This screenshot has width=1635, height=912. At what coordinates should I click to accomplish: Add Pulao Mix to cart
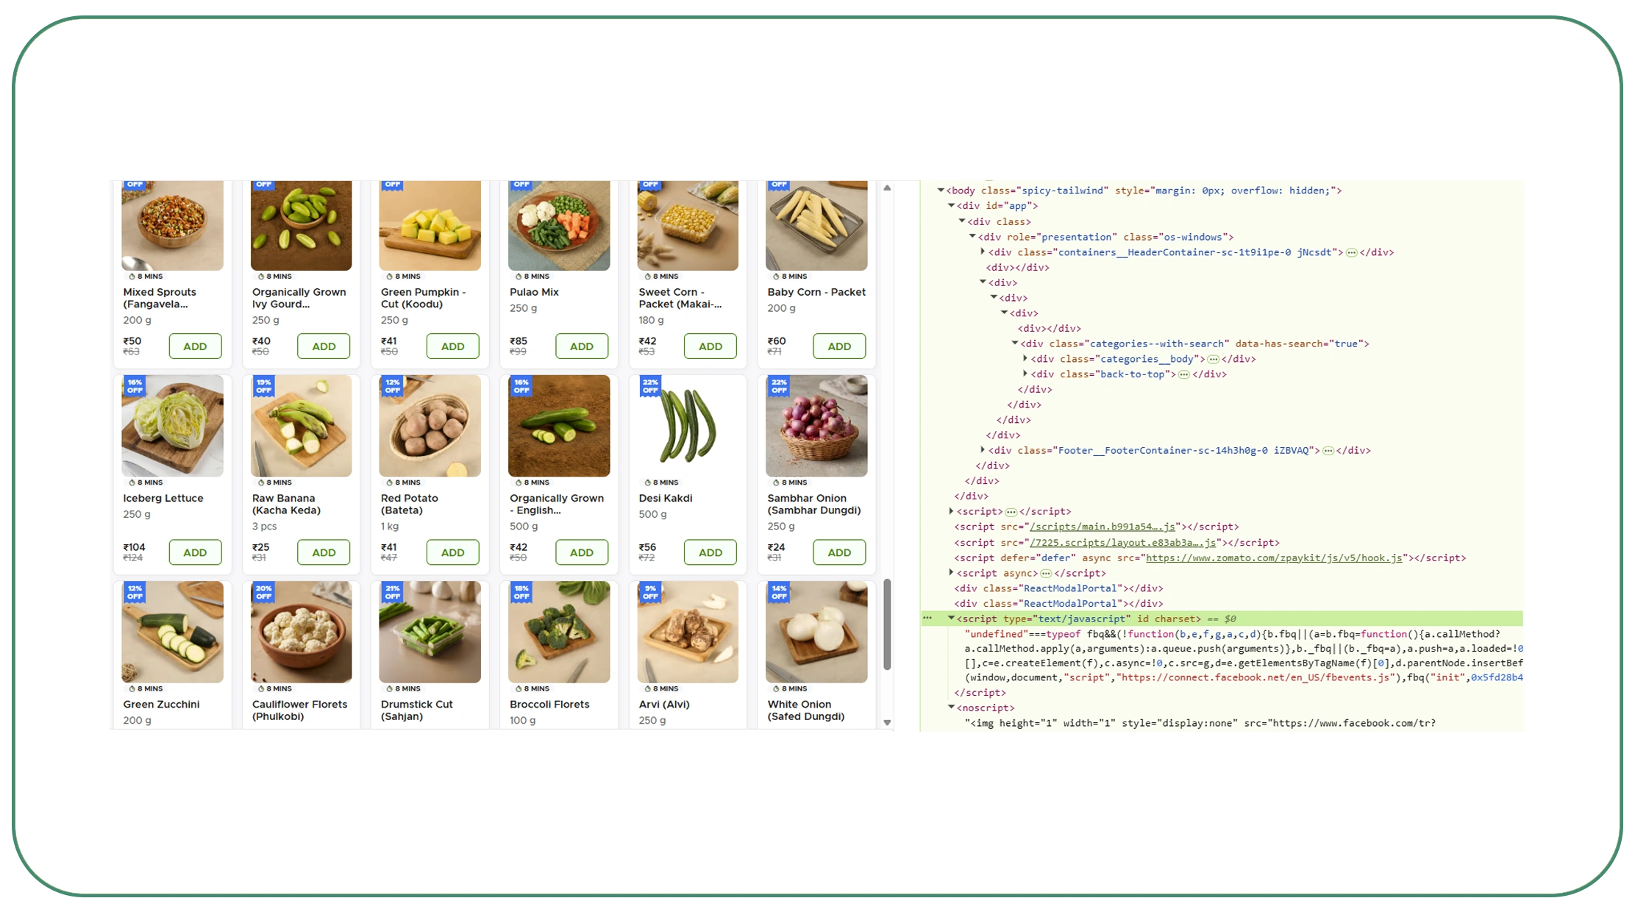582,346
